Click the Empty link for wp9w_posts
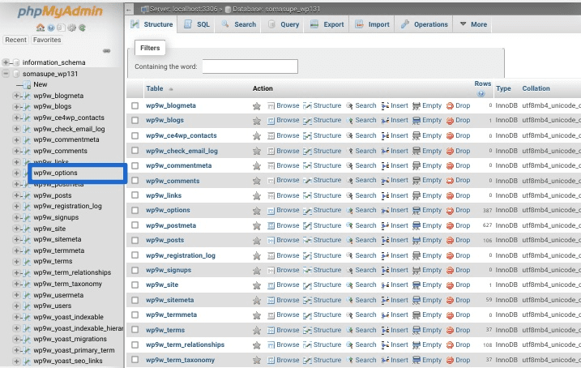 pos(432,240)
